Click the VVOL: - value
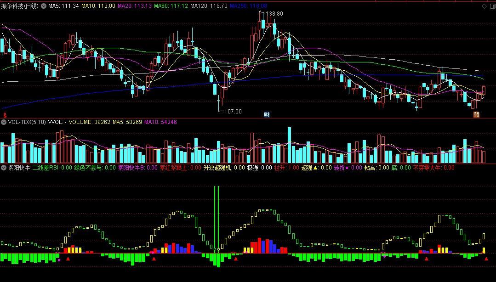496x282 pixels. click(57, 122)
